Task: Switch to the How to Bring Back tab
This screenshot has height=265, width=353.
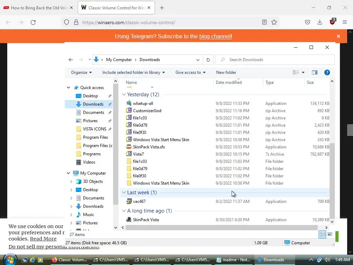Action: [x=38, y=8]
